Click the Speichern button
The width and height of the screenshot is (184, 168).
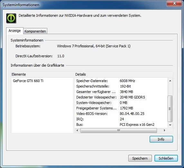click(x=140, y=158)
